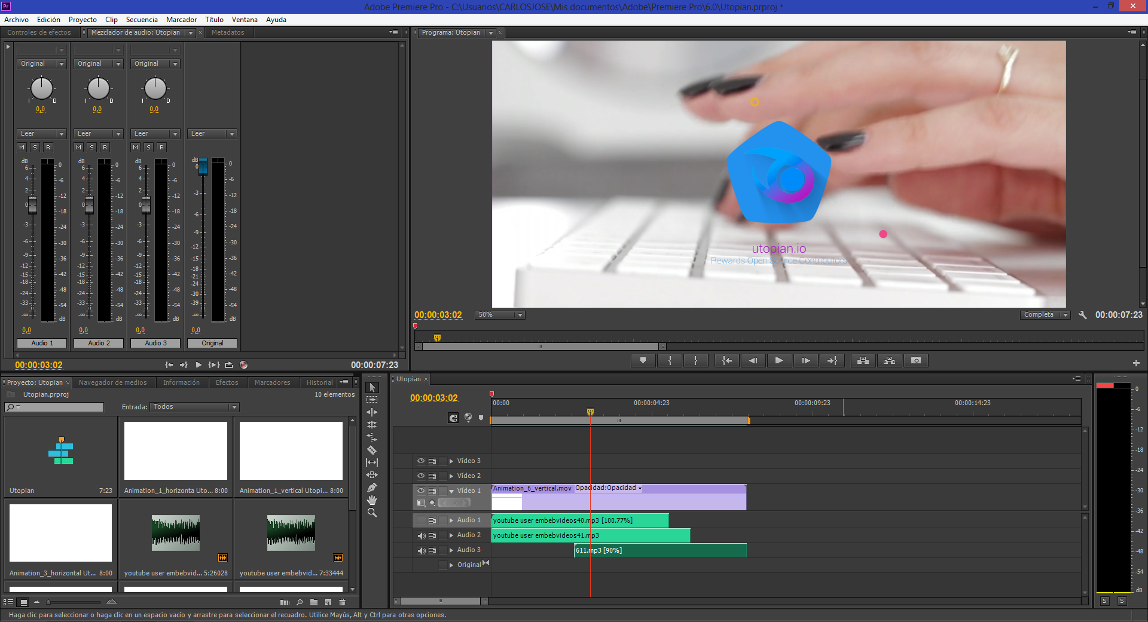Switch to the Historial tab

[319, 382]
